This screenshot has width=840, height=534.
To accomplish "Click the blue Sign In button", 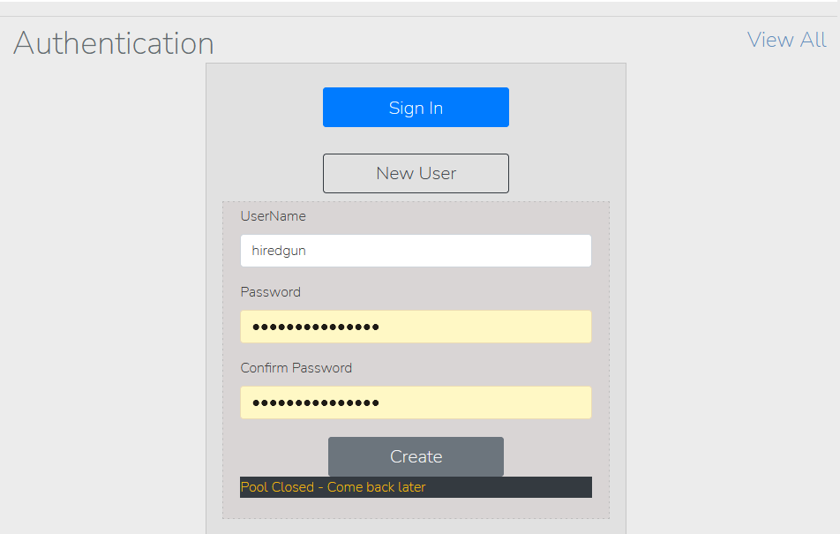I will point(416,107).
